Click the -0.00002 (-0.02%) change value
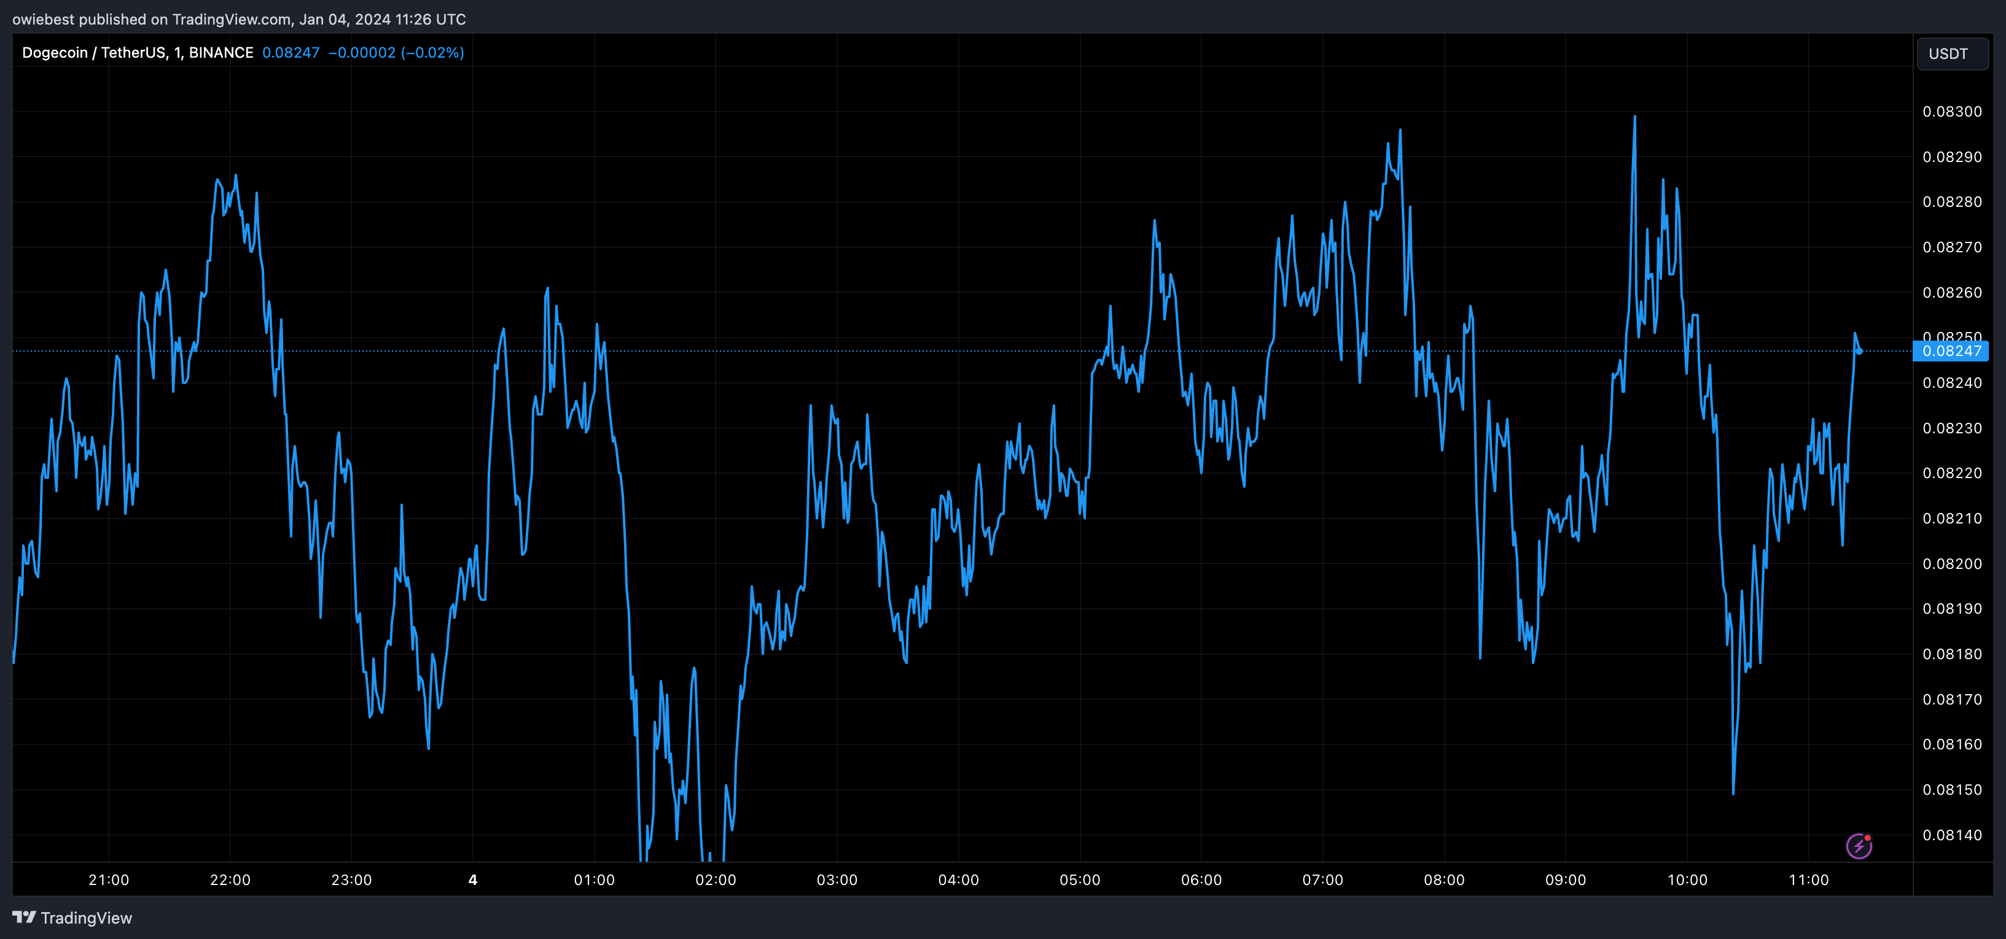Image resolution: width=2006 pixels, height=939 pixels. 396,52
